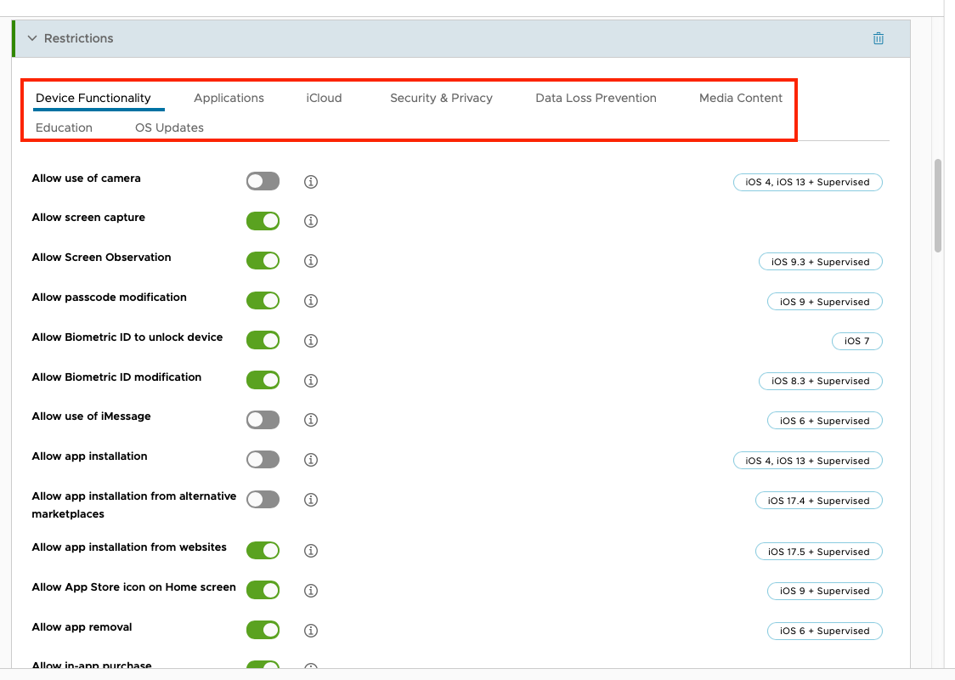This screenshot has width=955, height=680.
Task: Click the iOS 17.4 + Supervised badge
Action: [x=818, y=501]
